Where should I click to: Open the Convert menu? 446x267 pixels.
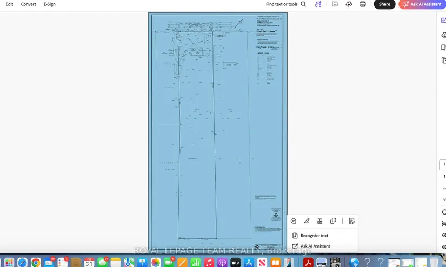click(28, 4)
